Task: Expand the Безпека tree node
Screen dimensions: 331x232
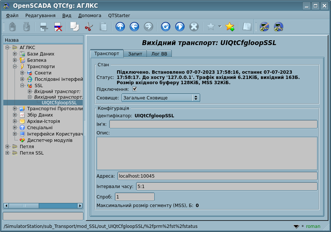Action: (x=15, y=60)
